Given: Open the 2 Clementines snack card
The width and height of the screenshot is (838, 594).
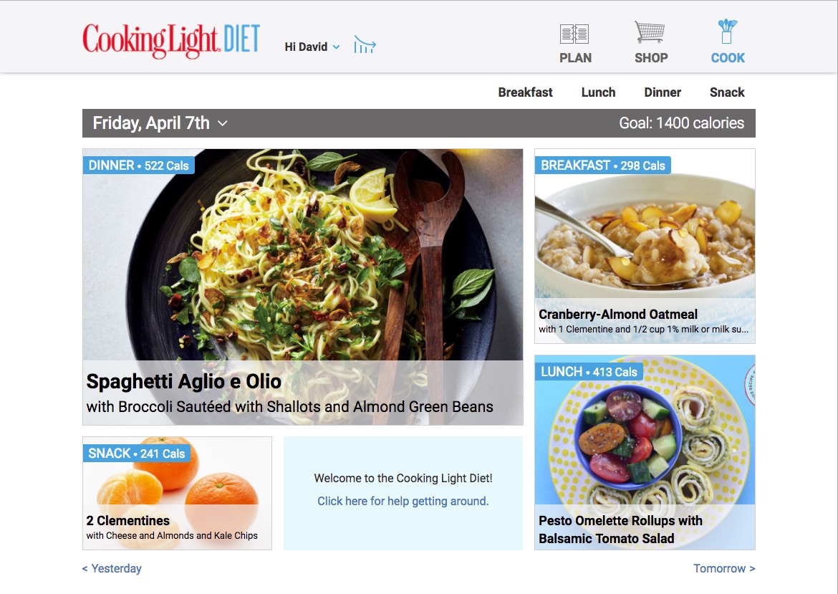Looking at the screenshot, I should (x=177, y=494).
